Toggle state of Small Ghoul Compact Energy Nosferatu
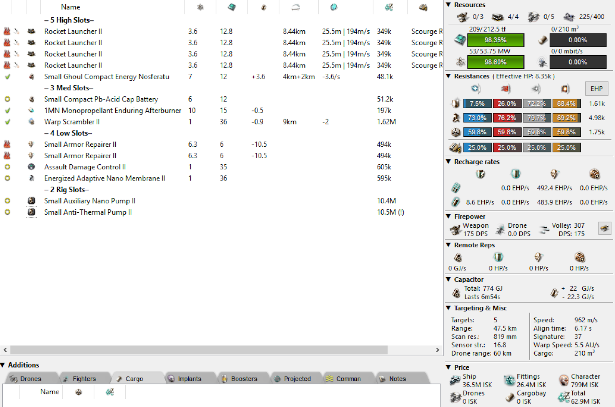 [7, 77]
